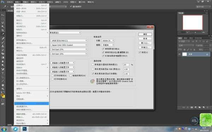Uncheck 补偿场景参考配置文件(F) checkbox
Screen dimensions: 212x132
(103, 56)
